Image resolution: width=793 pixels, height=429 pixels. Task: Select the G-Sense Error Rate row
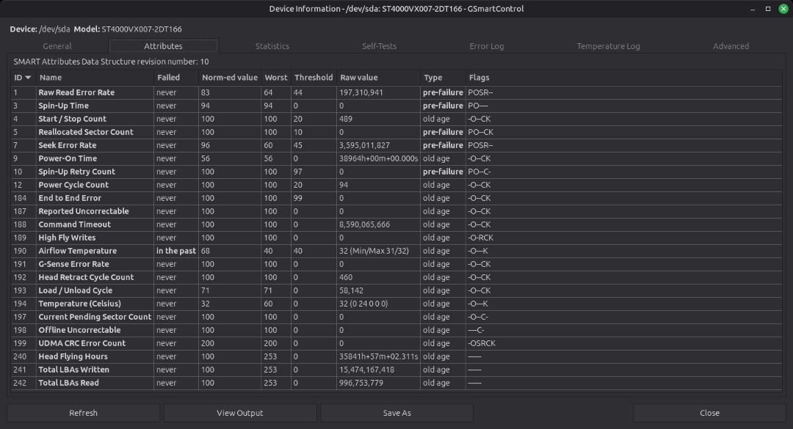click(397, 264)
